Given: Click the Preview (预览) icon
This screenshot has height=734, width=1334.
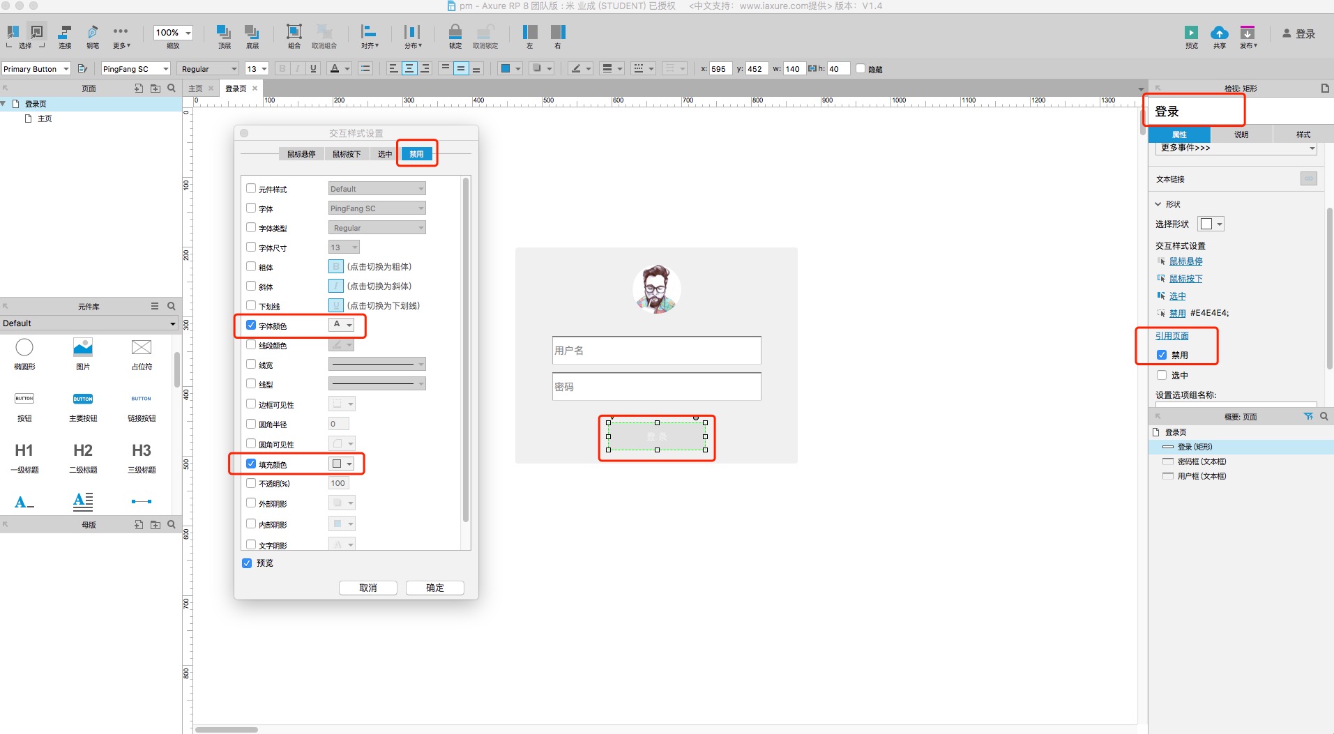Looking at the screenshot, I should pos(1191,32).
